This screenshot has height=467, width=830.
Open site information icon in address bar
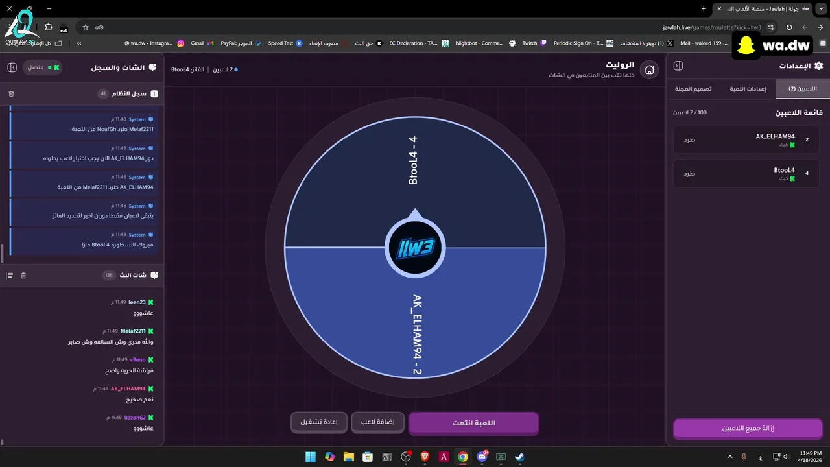point(770,27)
